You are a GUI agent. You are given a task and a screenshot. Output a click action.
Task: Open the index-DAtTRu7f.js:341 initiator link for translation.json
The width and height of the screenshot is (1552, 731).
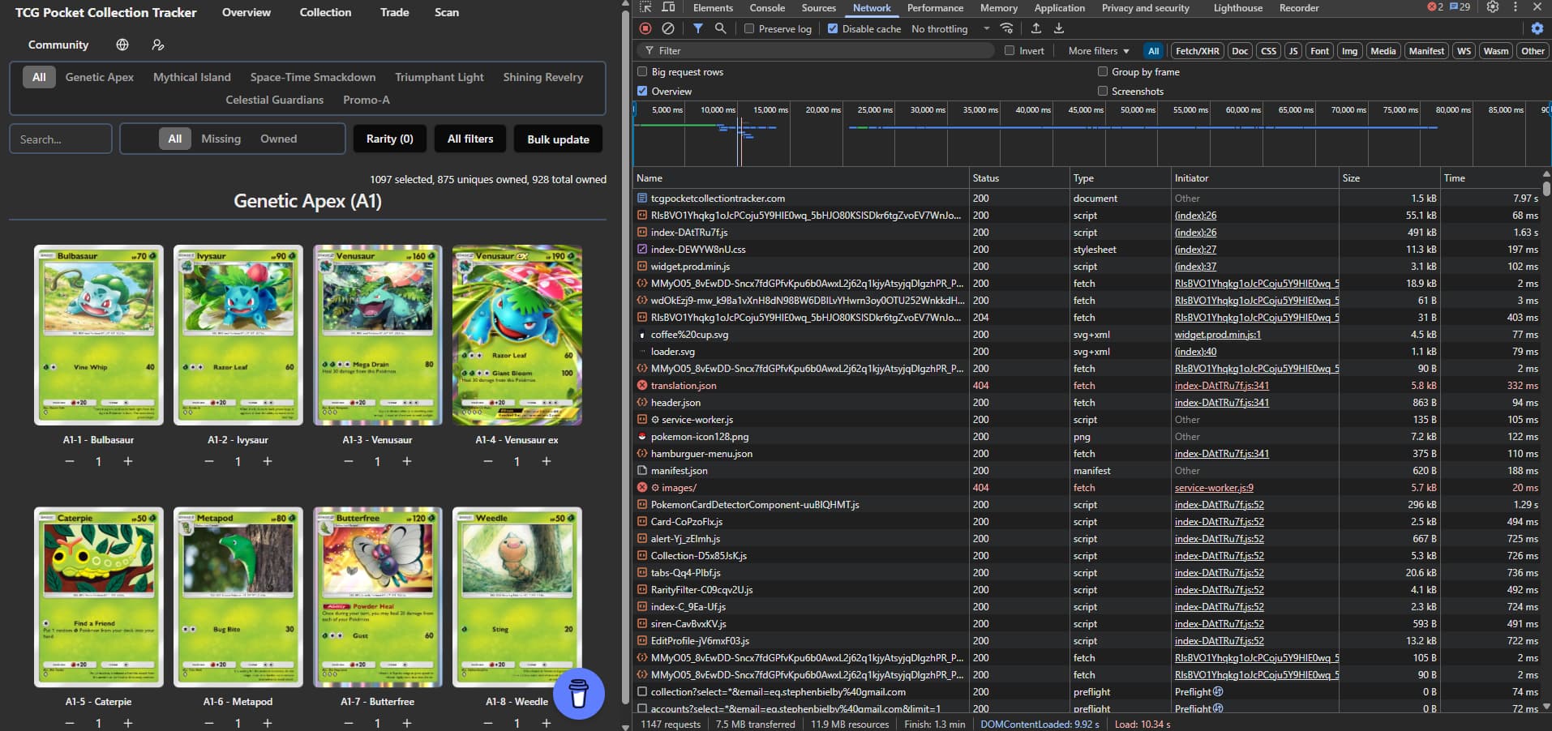[x=1221, y=386]
